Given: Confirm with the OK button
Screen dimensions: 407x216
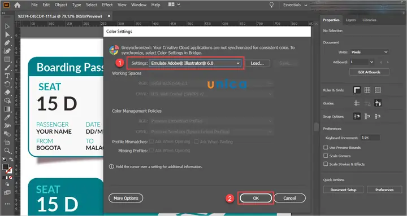Looking at the screenshot, I should tap(256, 198).
